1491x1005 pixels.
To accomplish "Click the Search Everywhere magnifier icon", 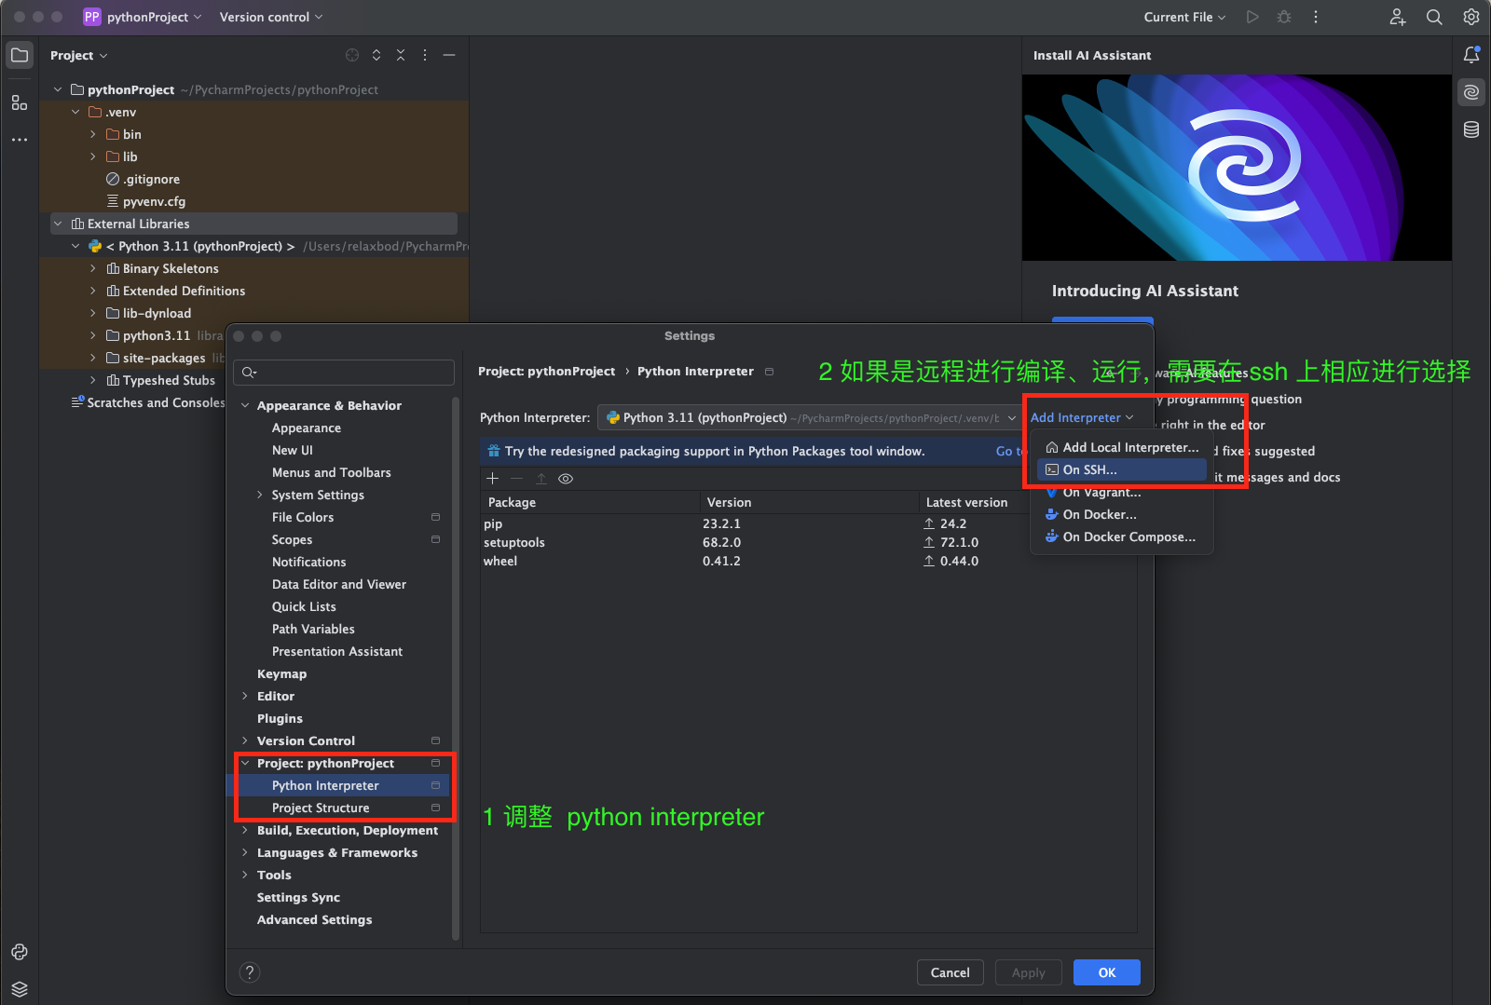I will pos(1434,17).
